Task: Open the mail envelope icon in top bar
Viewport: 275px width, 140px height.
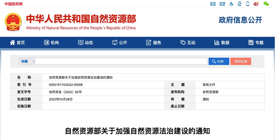Action: click(213, 4)
